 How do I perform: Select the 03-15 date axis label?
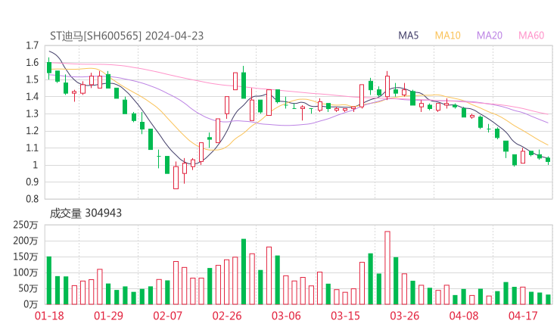[345, 316]
